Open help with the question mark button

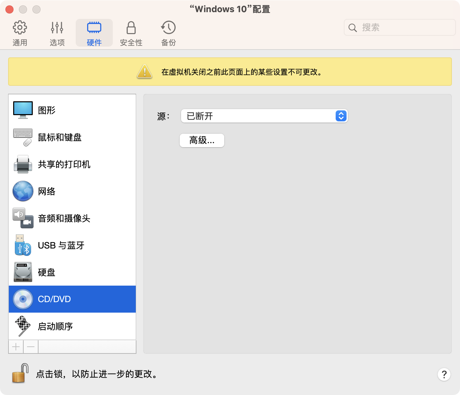444,374
